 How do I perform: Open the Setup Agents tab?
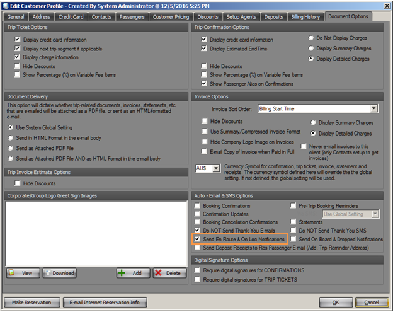pyautogui.click(x=241, y=17)
